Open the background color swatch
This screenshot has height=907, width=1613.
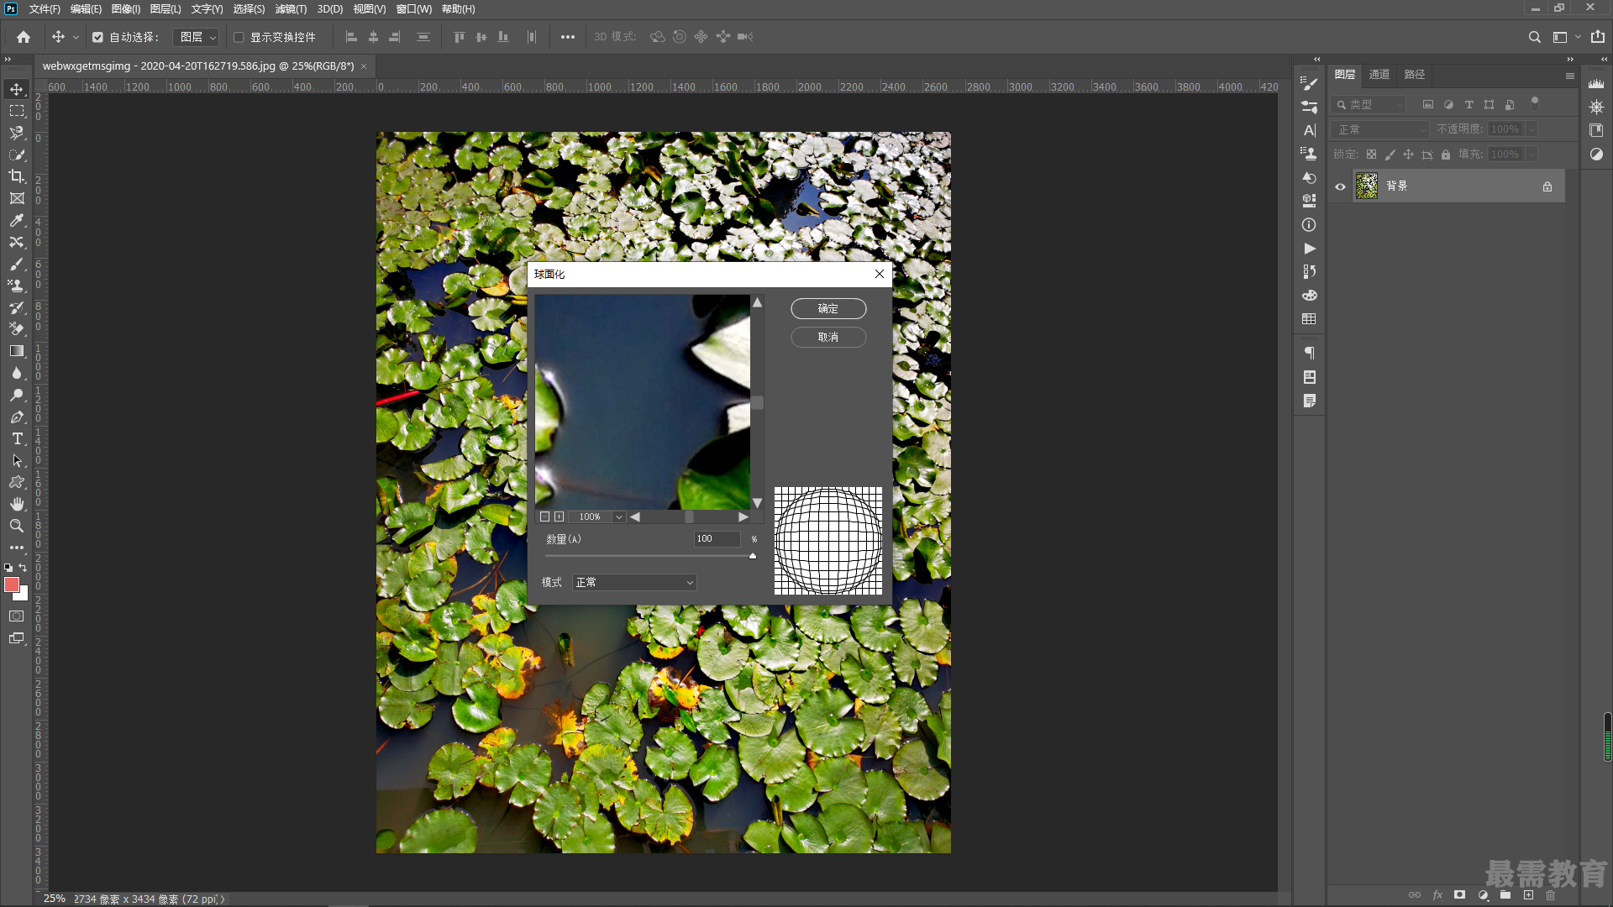pos(24,595)
